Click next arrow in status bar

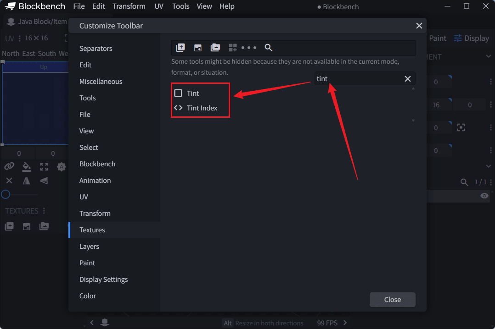pyautogui.click(x=345, y=323)
